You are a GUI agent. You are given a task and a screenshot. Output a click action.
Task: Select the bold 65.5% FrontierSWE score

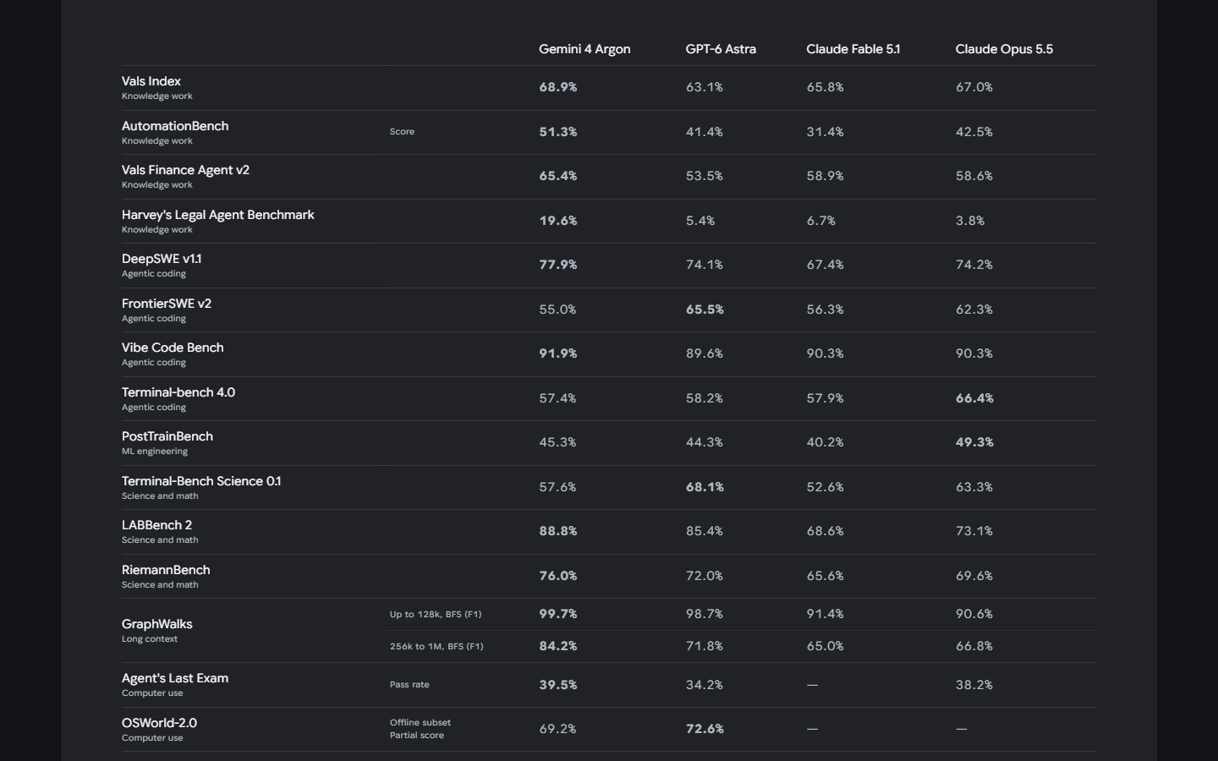[x=705, y=309]
